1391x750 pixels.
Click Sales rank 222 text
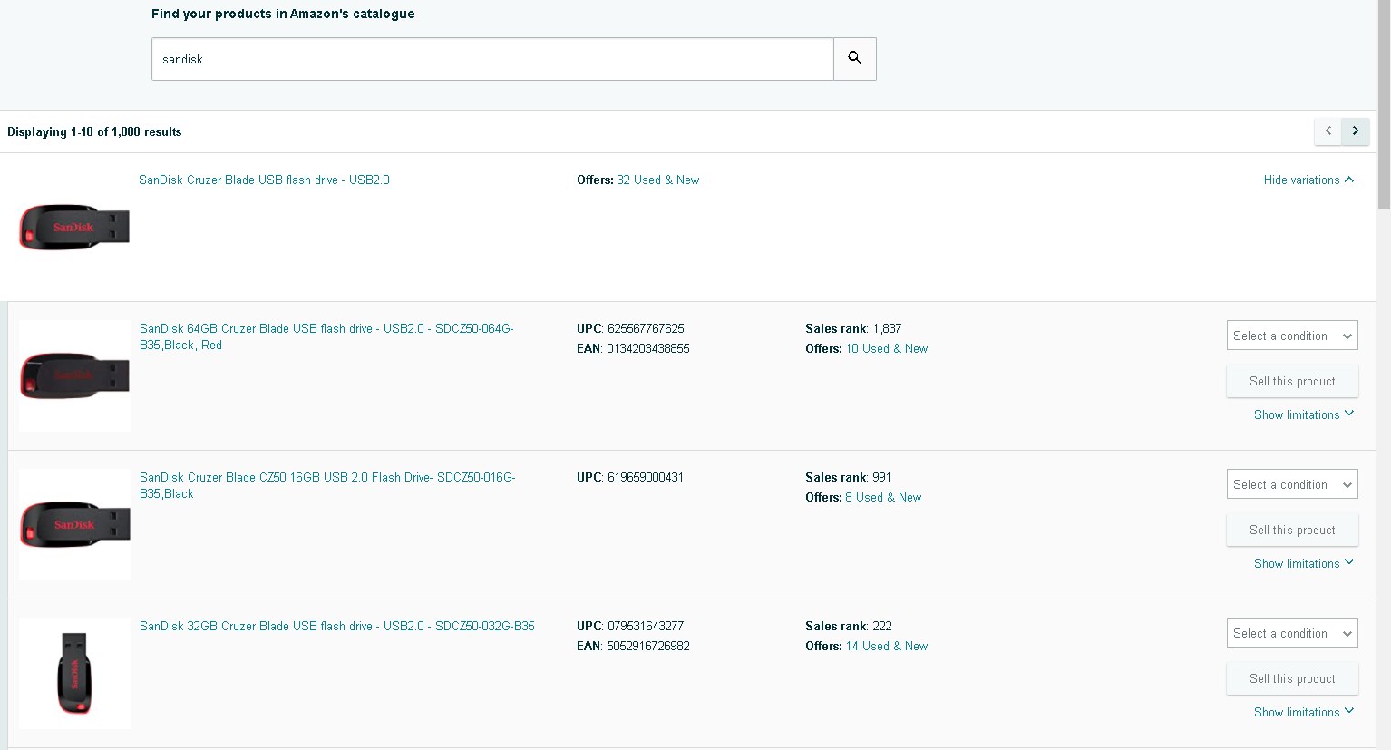(x=849, y=626)
